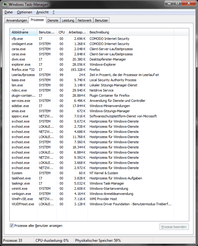Toggle 'Prozesse aller Benutzer anzeigen' checkbox
The height and width of the screenshot is (246, 198).
[12, 226]
